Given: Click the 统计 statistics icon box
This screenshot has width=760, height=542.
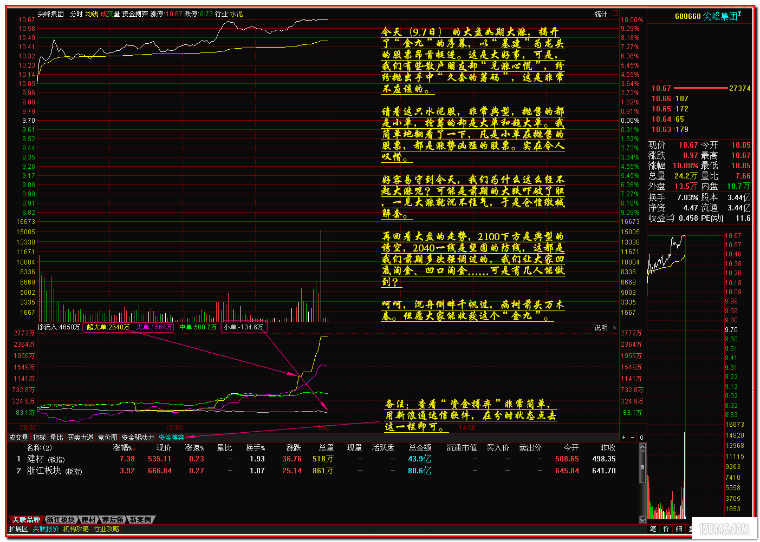Looking at the screenshot, I should click(x=615, y=14).
